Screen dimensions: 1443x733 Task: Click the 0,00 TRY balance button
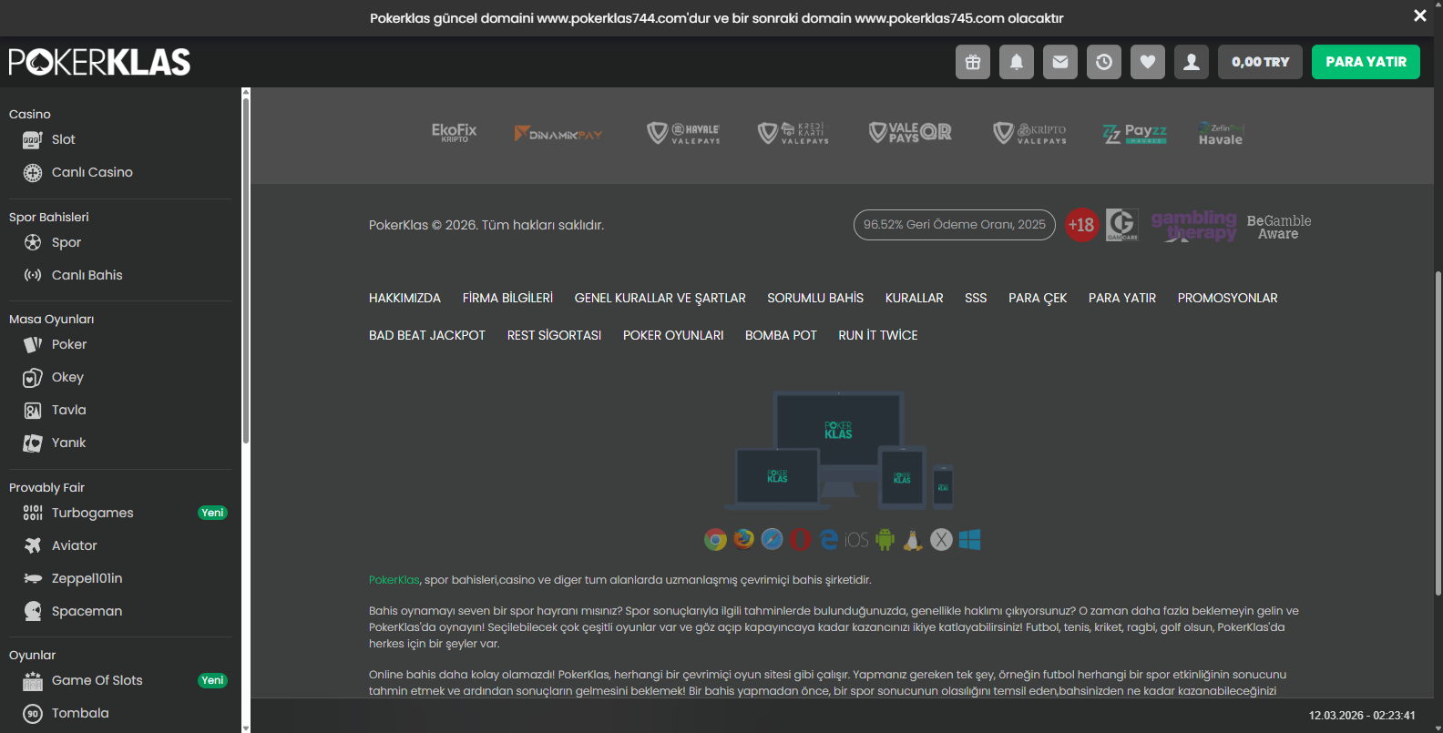coord(1260,62)
